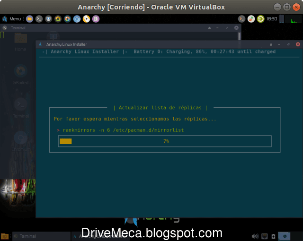
Task: Open the media player launcher icon
Action: 86,19
